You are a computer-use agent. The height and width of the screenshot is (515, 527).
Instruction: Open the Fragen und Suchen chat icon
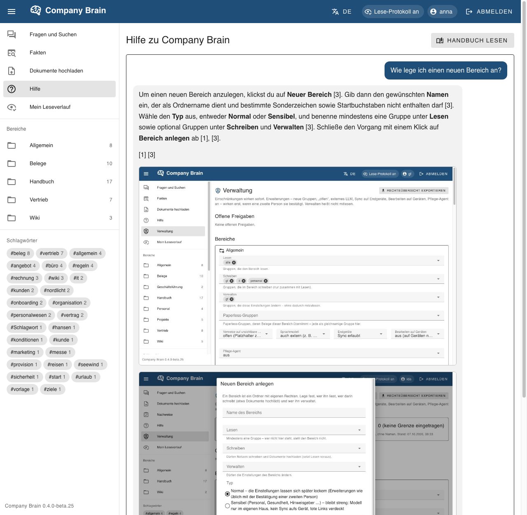point(12,35)
